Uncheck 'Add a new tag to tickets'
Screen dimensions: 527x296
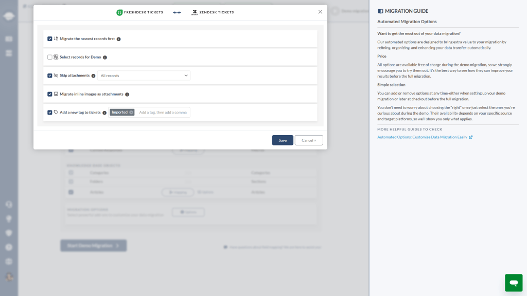pos(50,113)
